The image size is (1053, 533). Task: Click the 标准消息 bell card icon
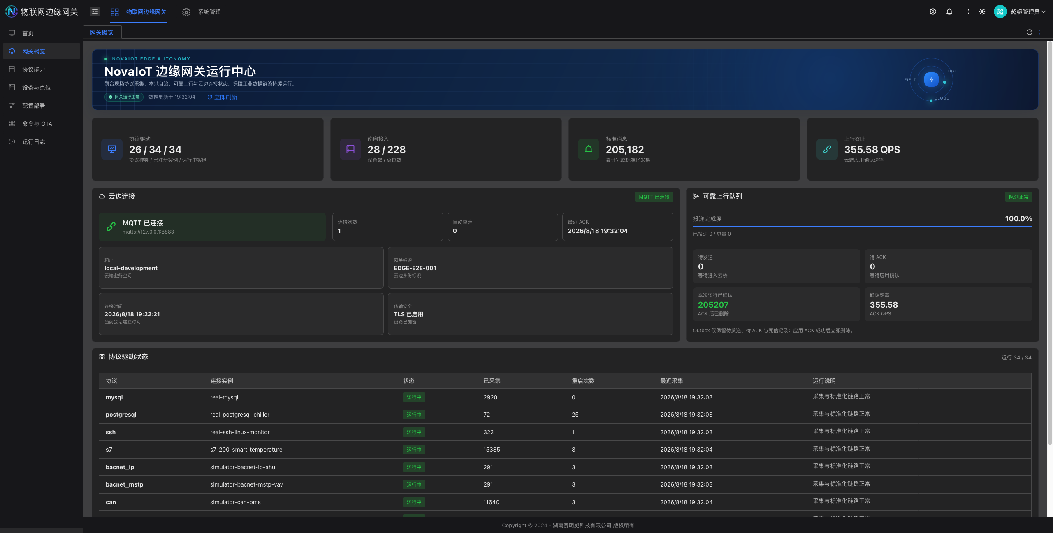[x=589, y=149]
